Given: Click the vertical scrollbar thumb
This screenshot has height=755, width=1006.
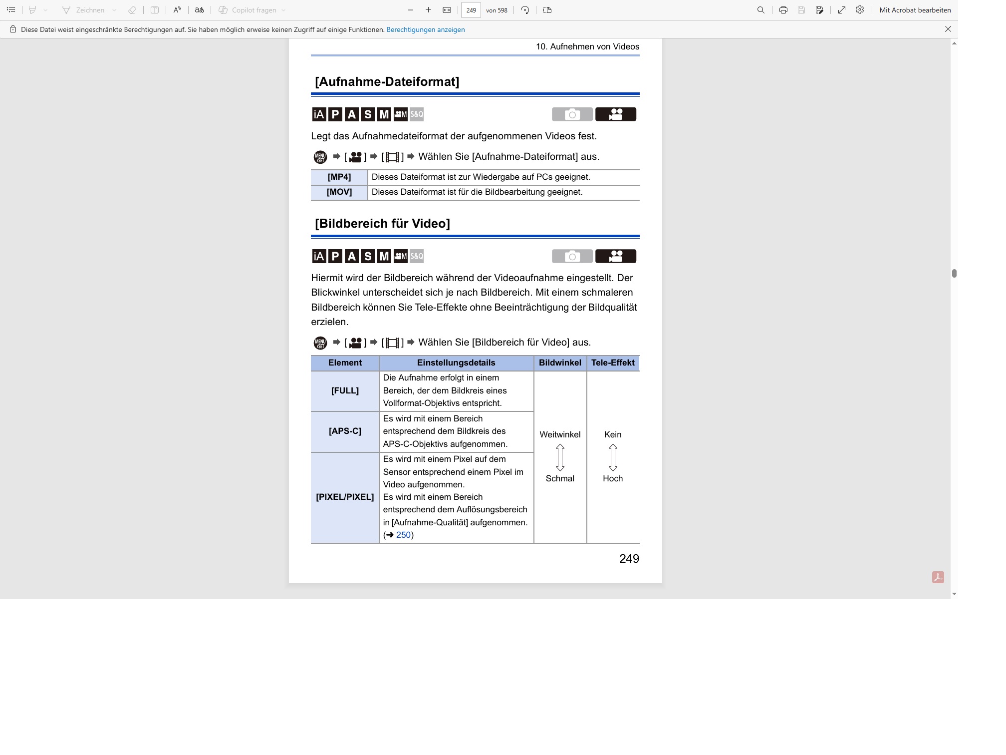Looking at the screenshot, I should point(954,273).
